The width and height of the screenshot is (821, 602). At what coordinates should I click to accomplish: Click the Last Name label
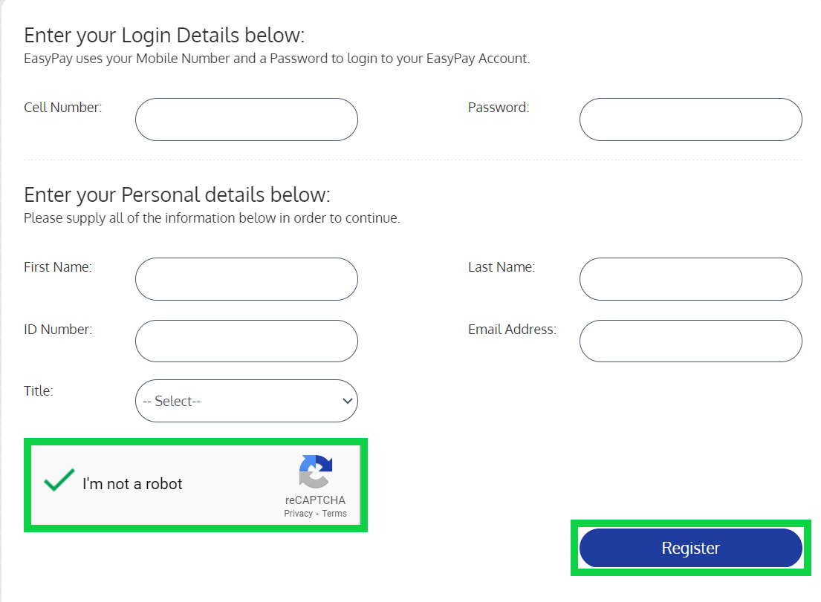pos(501,267)
